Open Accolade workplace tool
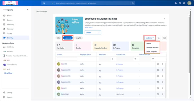 (x=17, y=56)
